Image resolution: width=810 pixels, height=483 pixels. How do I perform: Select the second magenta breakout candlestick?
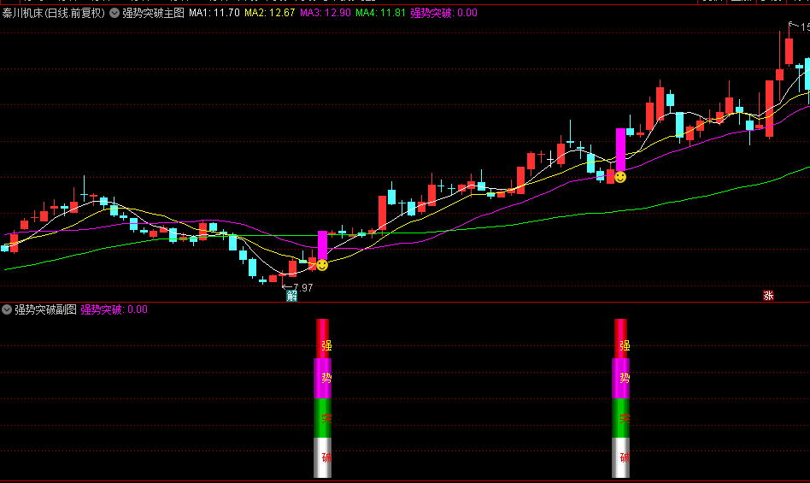click(x=621, y=150)
